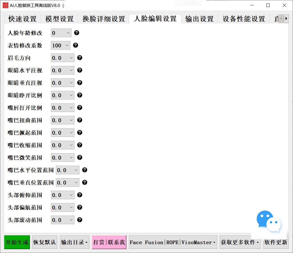Switch to 快速设置 tab
293x253 pixels.
[22, 19]
